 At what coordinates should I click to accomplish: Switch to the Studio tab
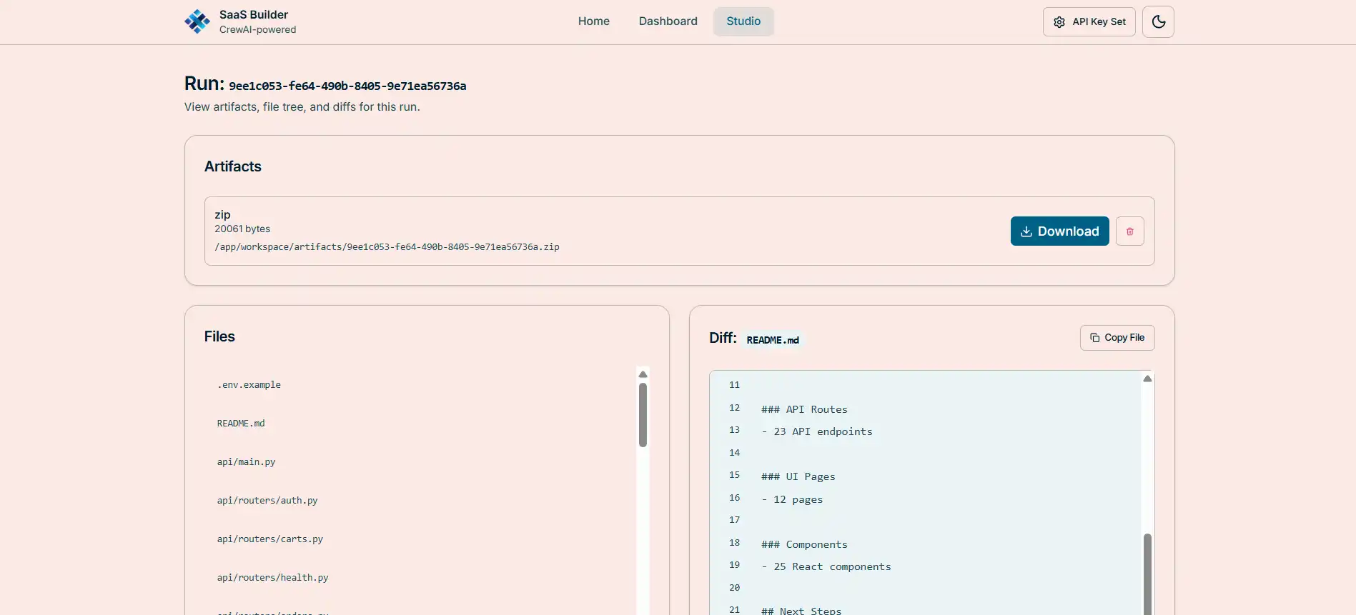pyautogui.click(x=743, y=21)
